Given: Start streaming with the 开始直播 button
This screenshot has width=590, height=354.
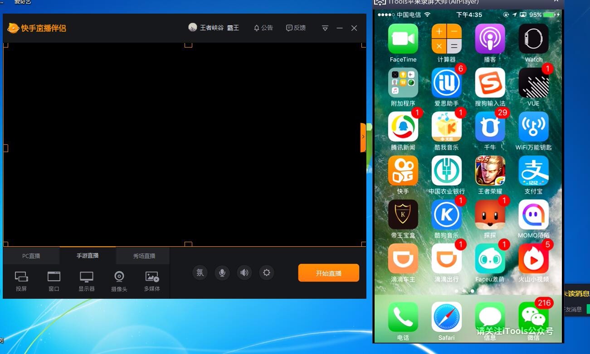Looking at the screenshot, I should click(329, 273).
